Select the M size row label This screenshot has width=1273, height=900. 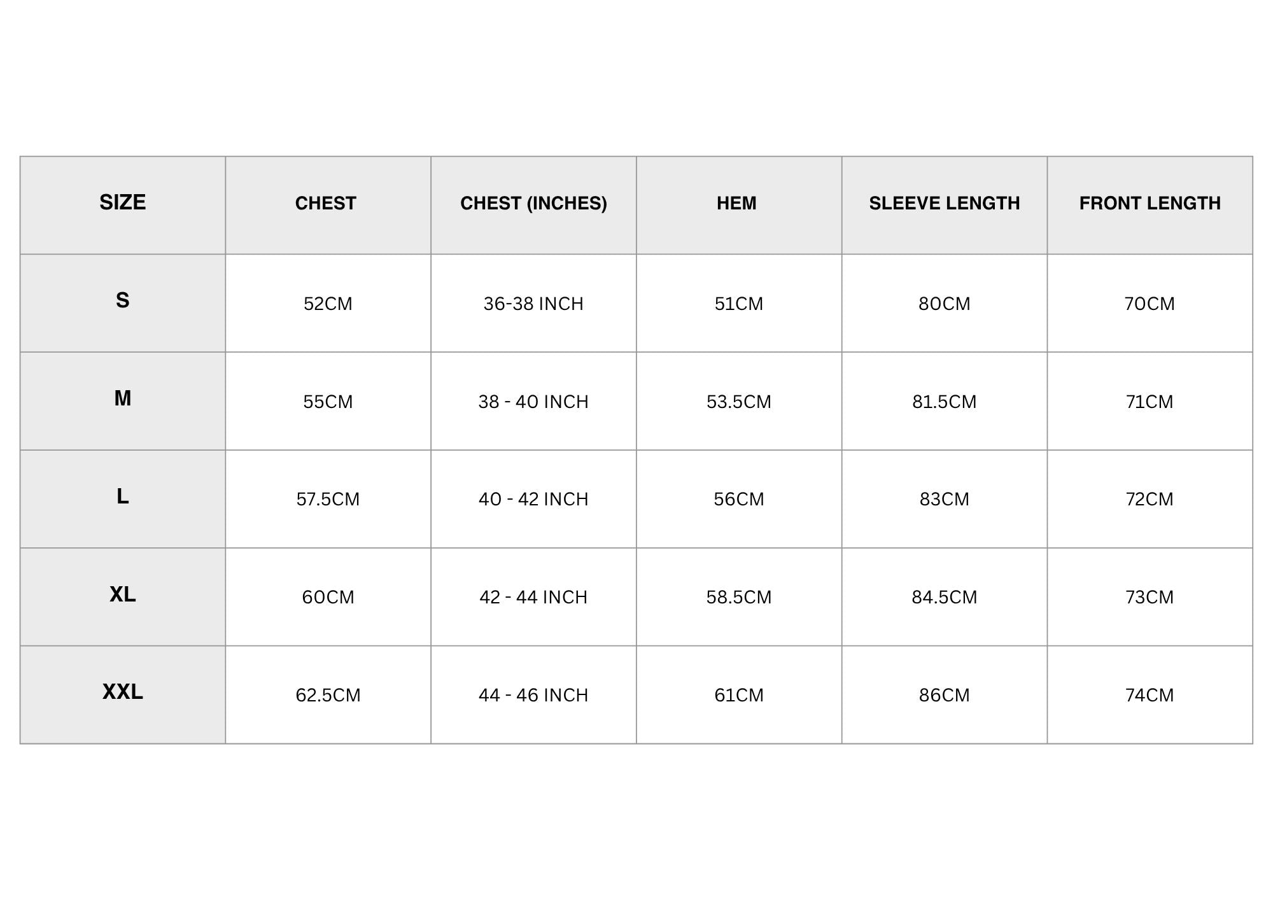[x=123, y=398]
